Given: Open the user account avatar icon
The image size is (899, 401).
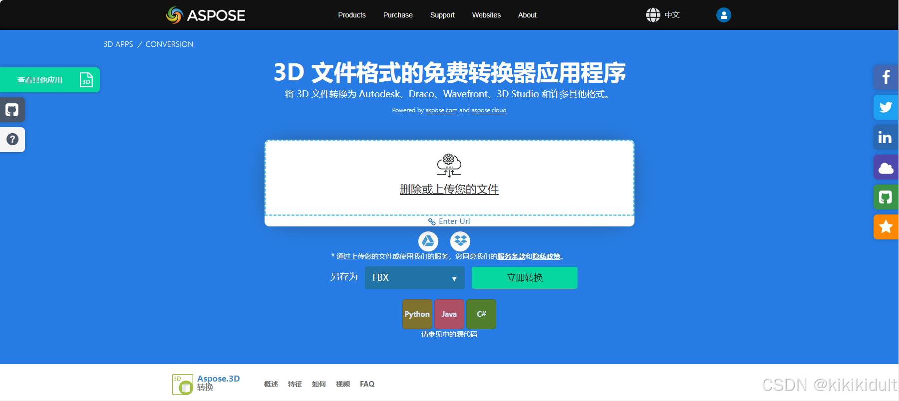Looking at the screenshot, I should 724,15.
